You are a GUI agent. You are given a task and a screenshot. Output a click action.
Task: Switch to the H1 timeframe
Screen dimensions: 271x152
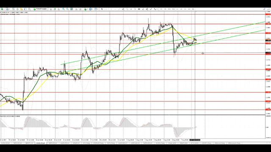(177, 9)
